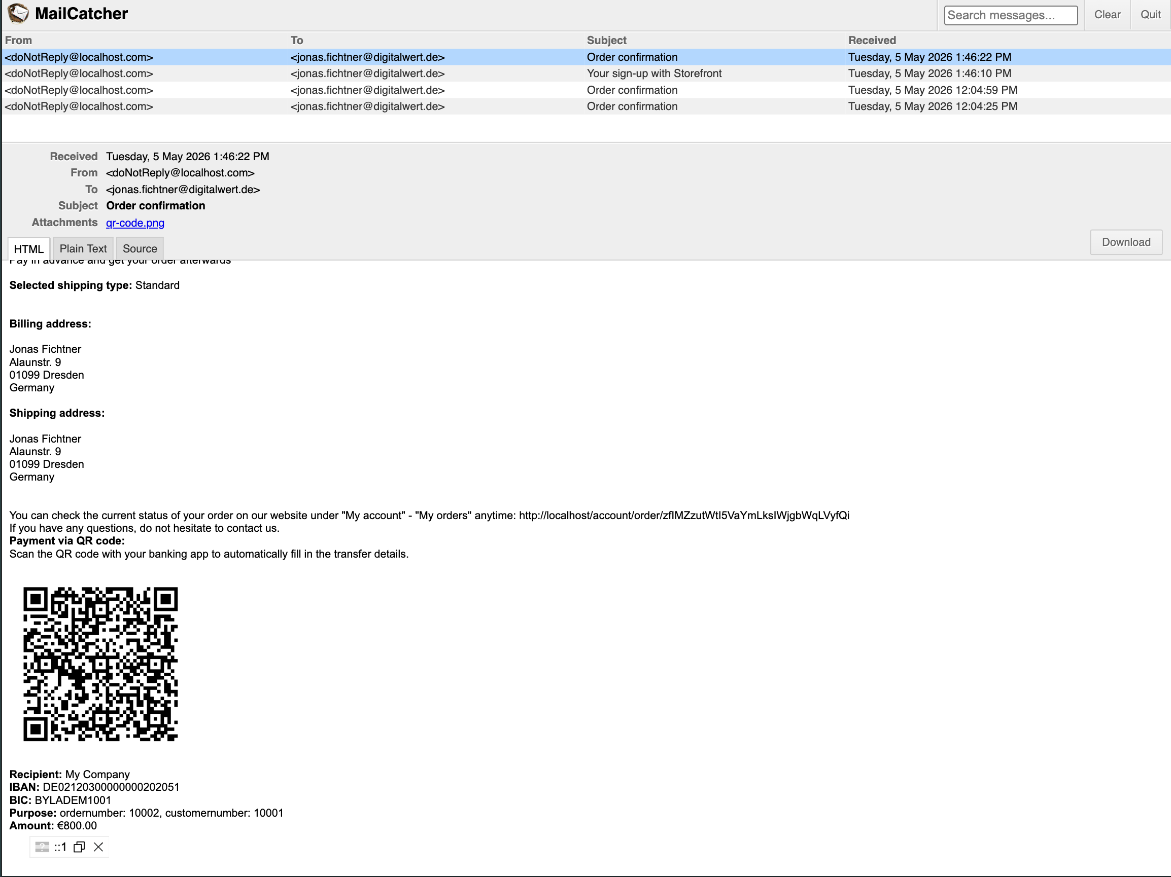Click the Amount €800.00 line
Screen dimensions: 1171x877
click(x=53, y=826)
